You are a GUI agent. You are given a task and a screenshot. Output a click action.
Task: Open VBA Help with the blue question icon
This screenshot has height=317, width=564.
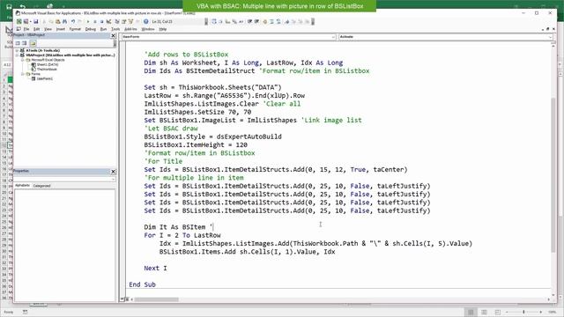146,21
